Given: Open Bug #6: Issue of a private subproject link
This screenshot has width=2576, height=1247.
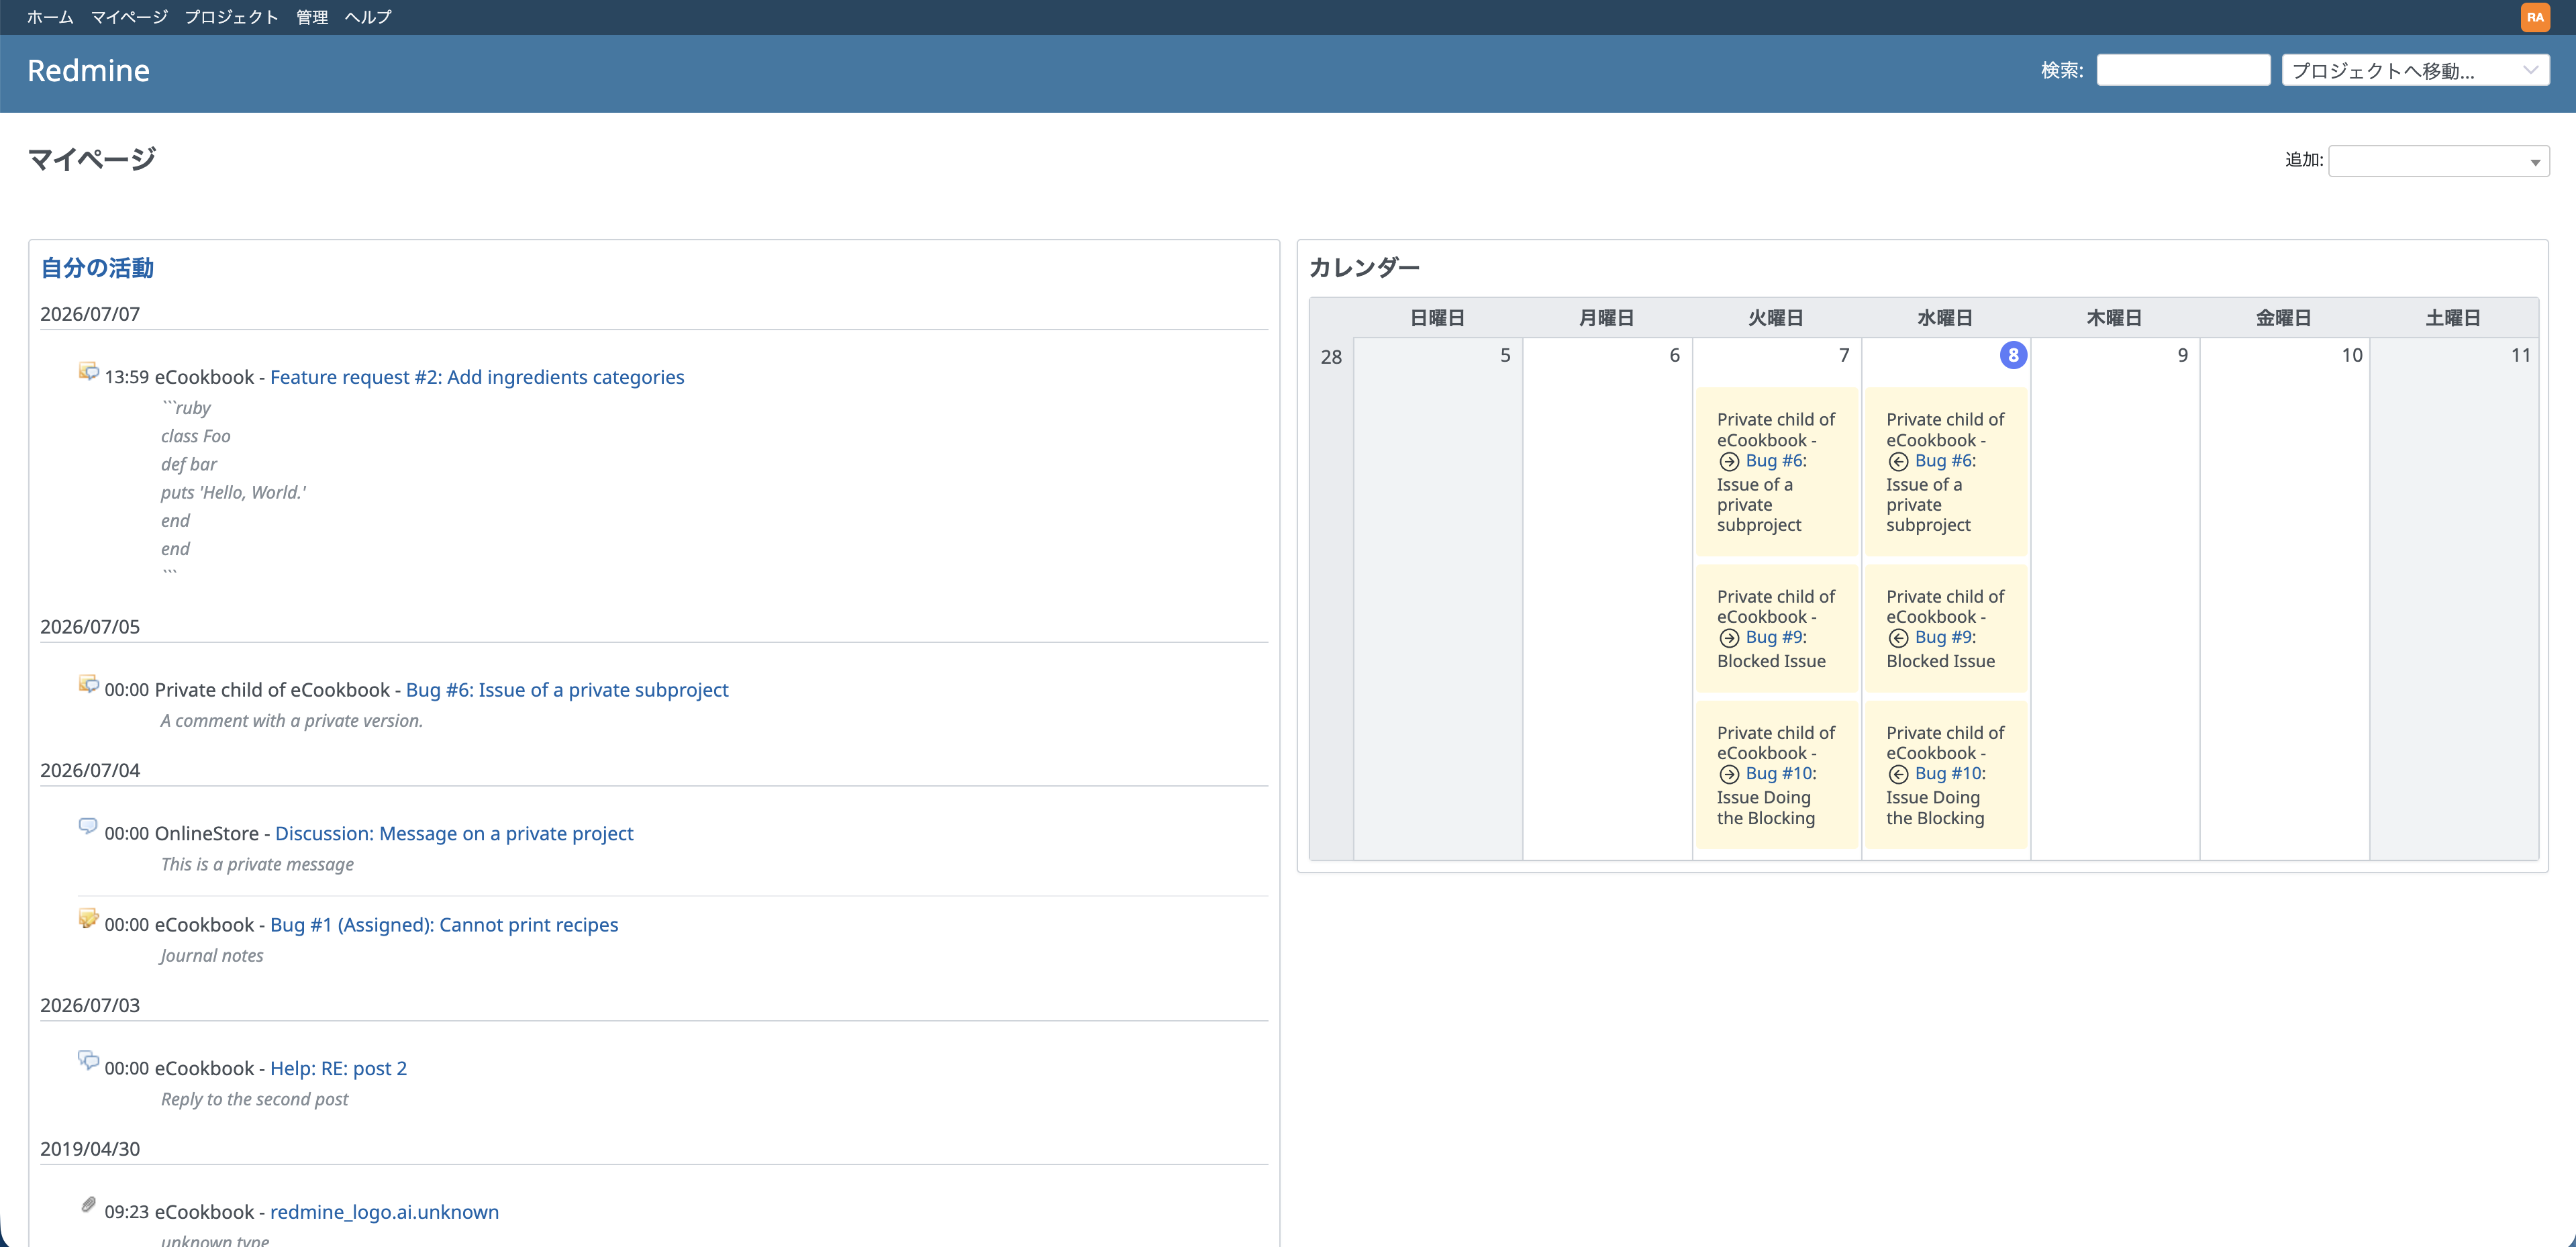Looking at the screenshot, I should click(x=567, y=690).
